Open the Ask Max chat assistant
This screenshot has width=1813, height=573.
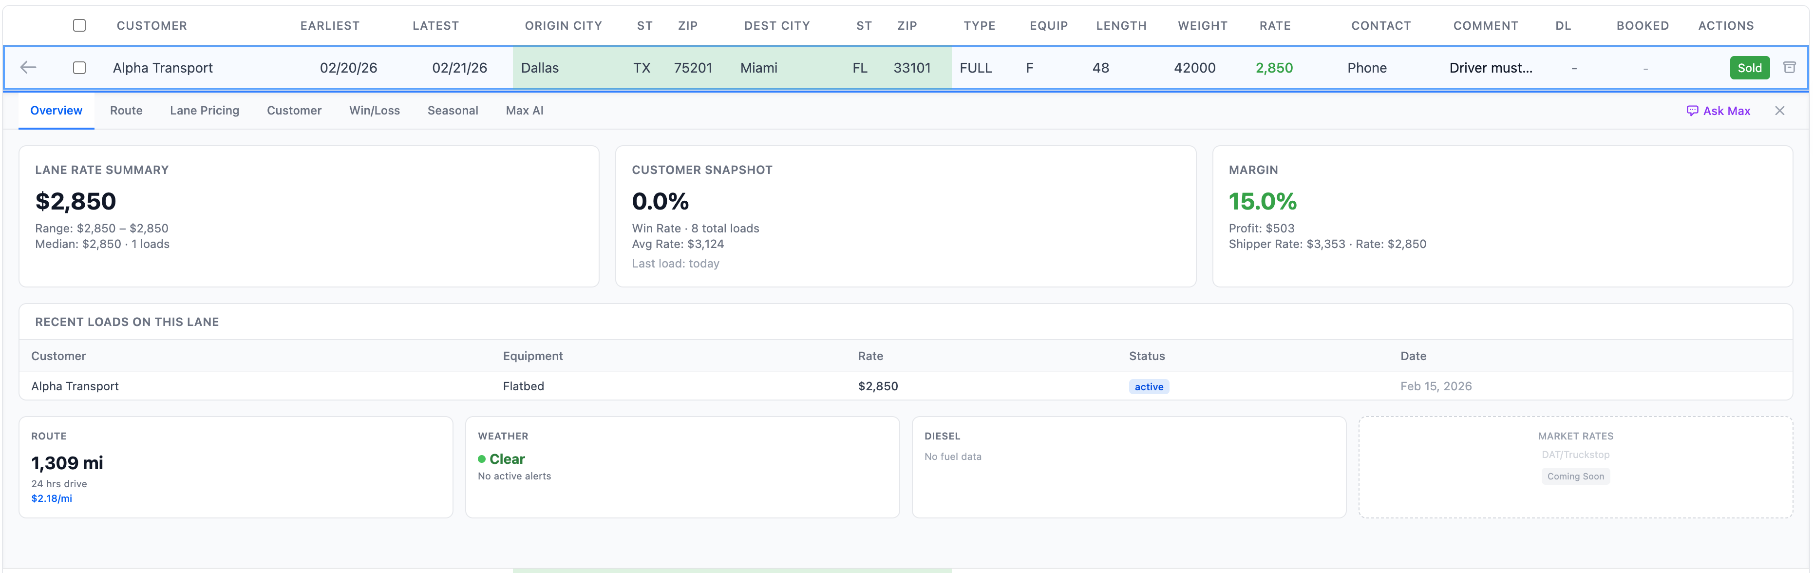1718,111
